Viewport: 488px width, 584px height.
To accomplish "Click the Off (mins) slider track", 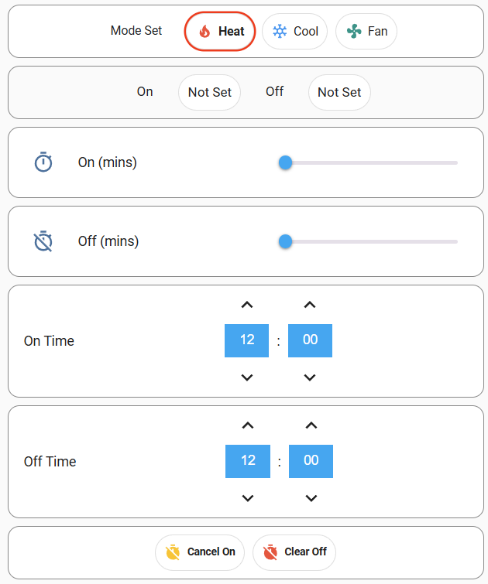I will click(368, 241).
